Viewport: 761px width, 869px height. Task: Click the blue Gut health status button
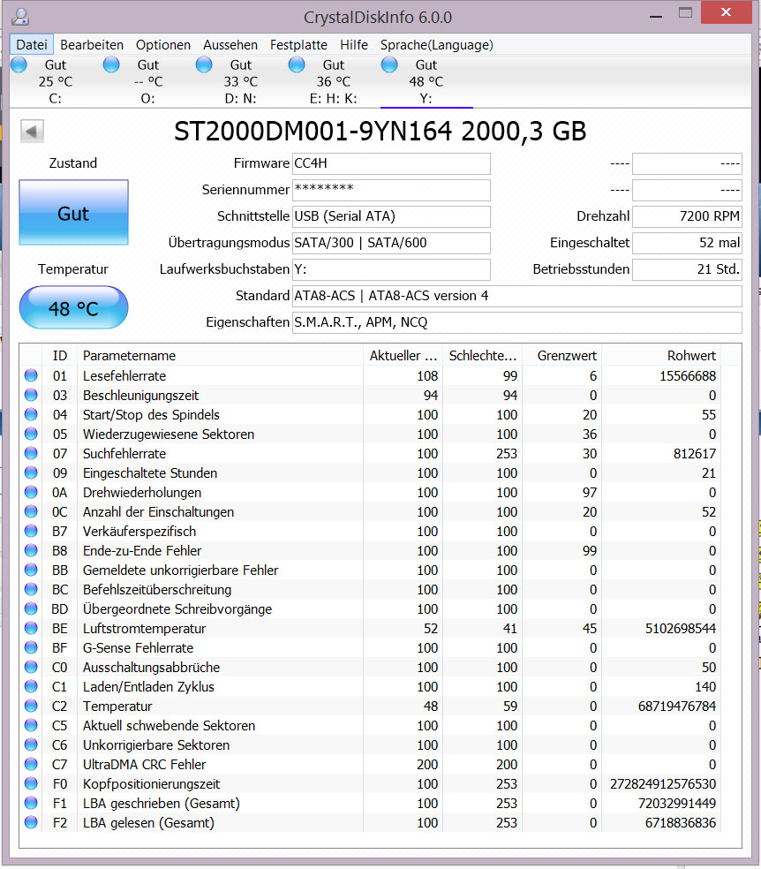pos(73,212)
